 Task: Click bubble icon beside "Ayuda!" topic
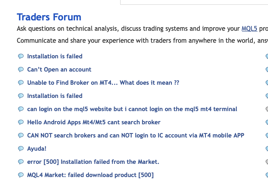click(x=21, y=149)
